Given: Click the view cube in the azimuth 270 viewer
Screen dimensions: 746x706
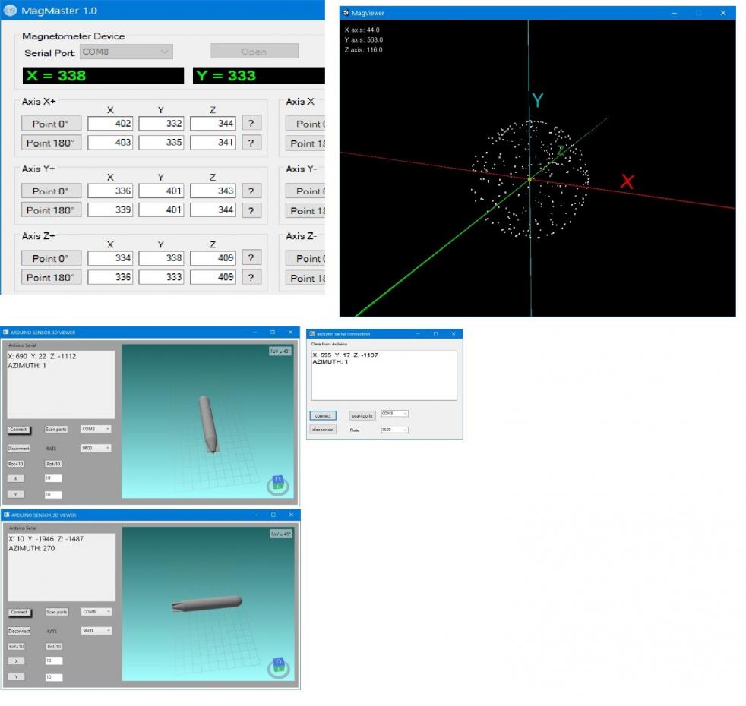Looking at the screenshot, I should pos(280,665).
